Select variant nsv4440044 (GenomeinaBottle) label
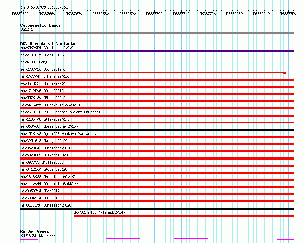The width and height of the screenshot is (304, 243). coord(49,184)
